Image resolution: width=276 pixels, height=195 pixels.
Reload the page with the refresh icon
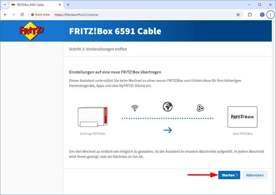click(22, 15)
